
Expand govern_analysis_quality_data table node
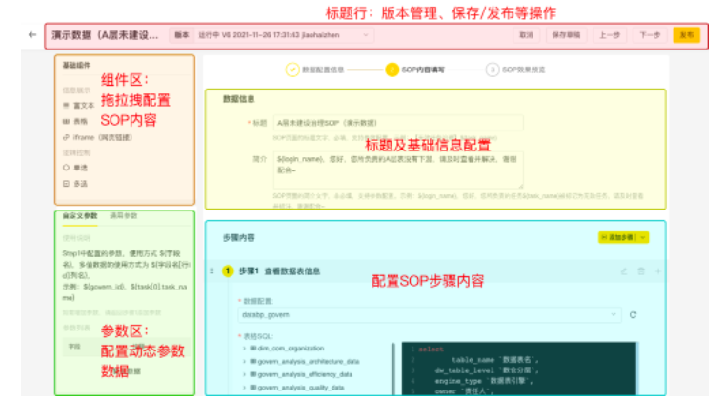(244, 387)
